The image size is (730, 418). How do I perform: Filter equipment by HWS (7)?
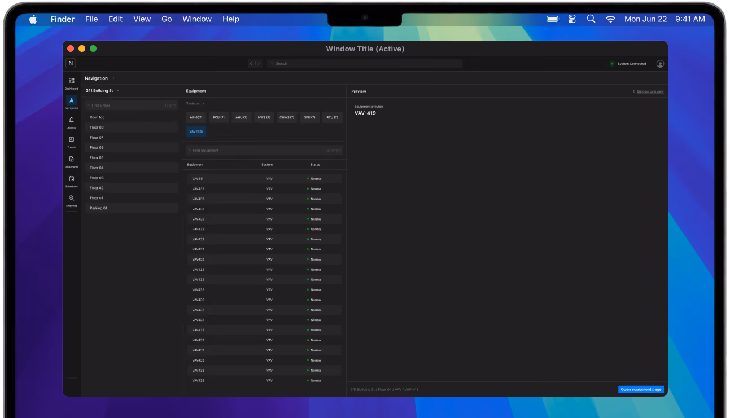tap(264, 117)
